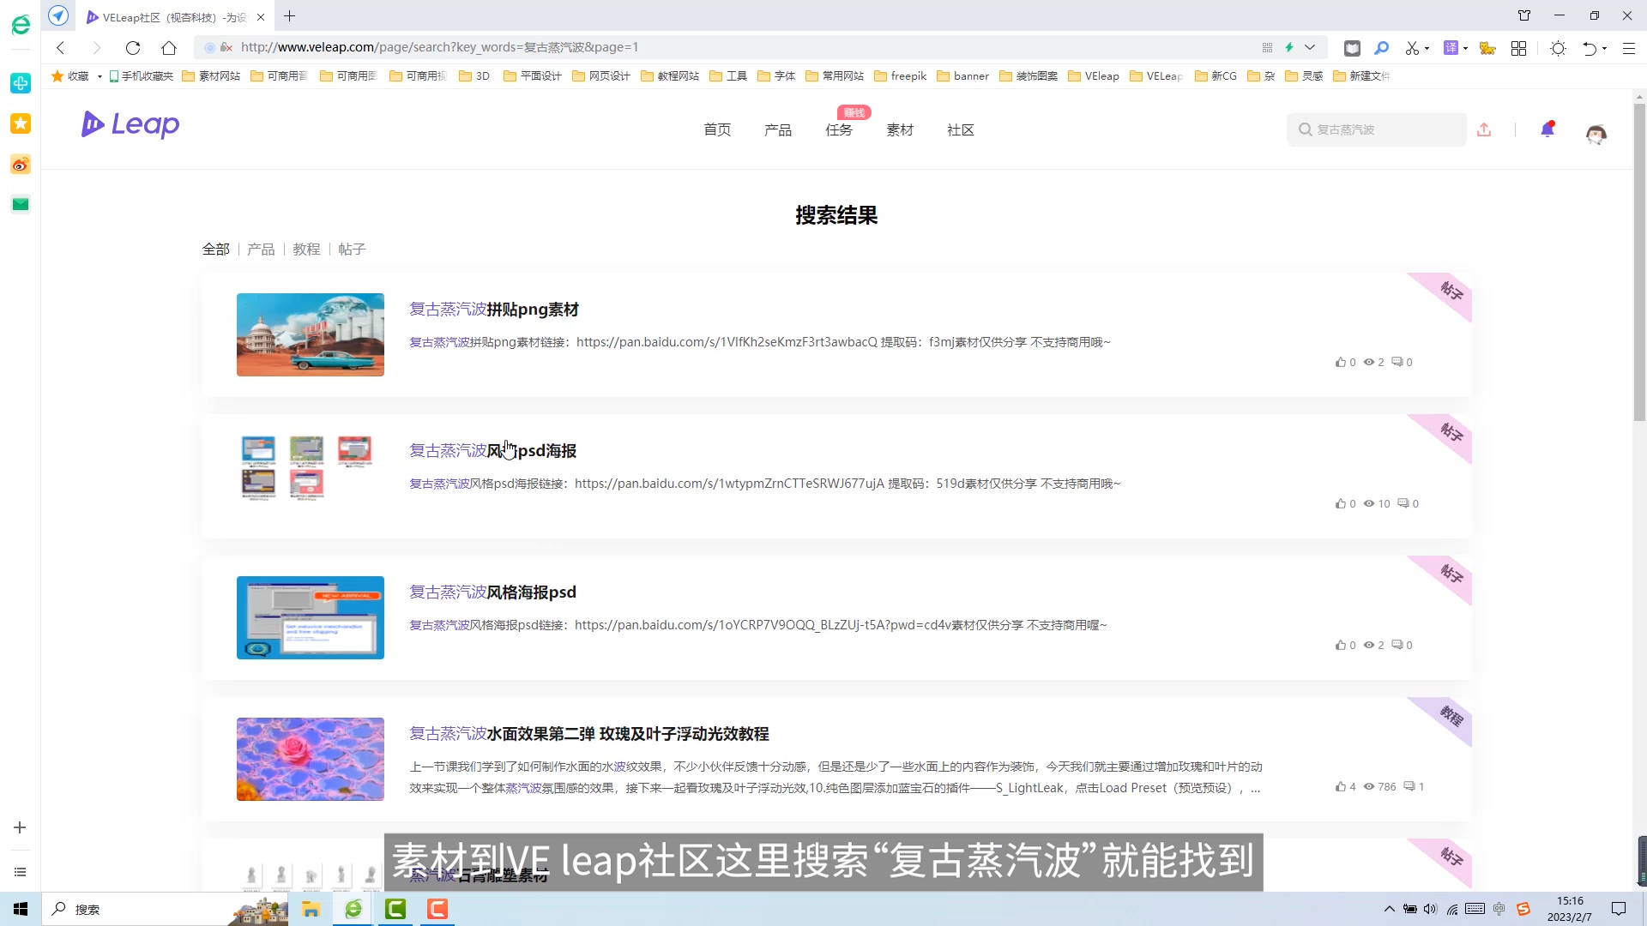Open the sidebar Weibo icon
1647x926 pixels.
[x=21, y=165]
